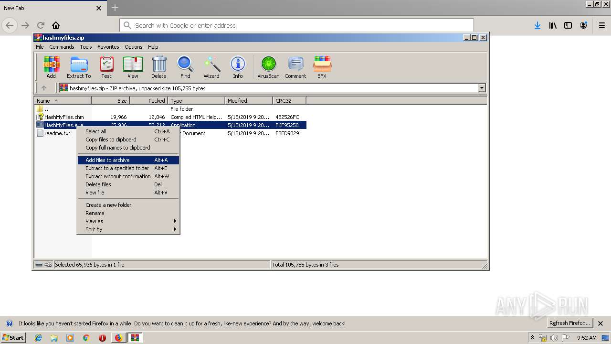This screenshot has height=344, width=611.
Task: Focus the Firefox address search field
Action: (296, 25)
